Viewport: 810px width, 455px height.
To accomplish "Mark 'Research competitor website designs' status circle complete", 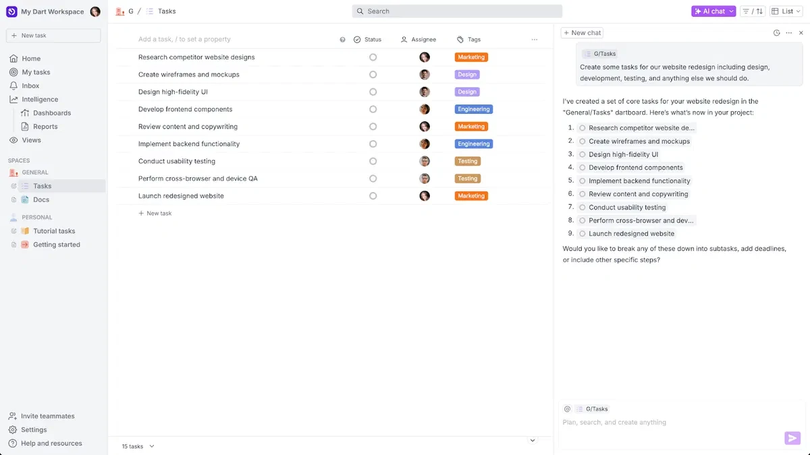I will pos(373,57).
